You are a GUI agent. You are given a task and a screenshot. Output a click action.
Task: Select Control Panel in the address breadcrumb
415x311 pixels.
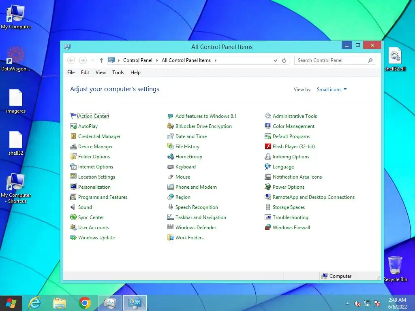138,60
